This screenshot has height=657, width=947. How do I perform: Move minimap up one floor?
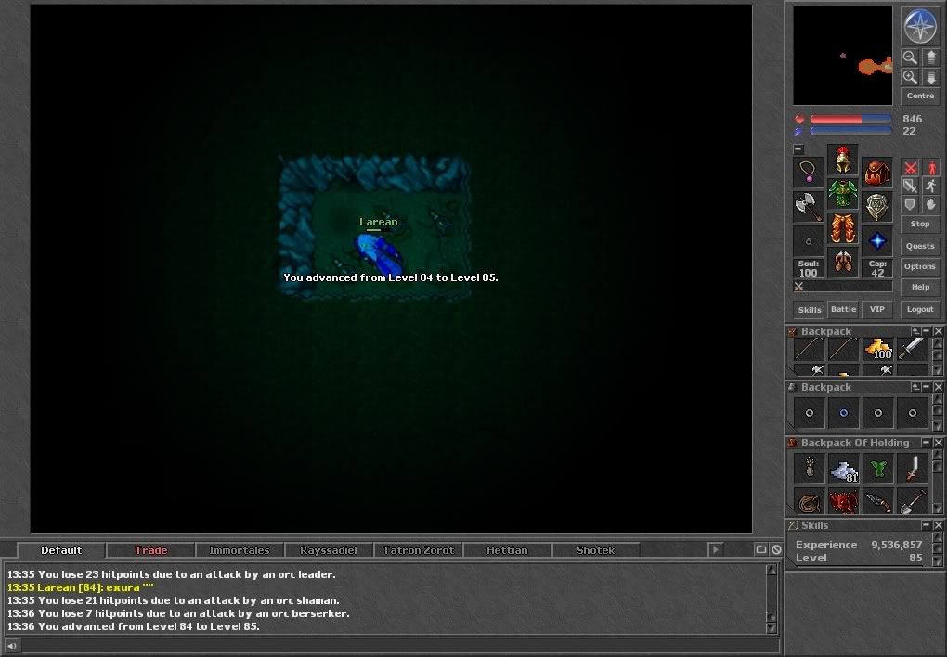click(930, 58)
